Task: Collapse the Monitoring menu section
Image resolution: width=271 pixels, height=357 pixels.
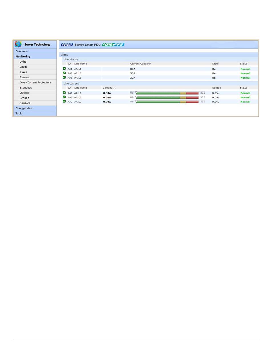Action: (x=23, y=56)
